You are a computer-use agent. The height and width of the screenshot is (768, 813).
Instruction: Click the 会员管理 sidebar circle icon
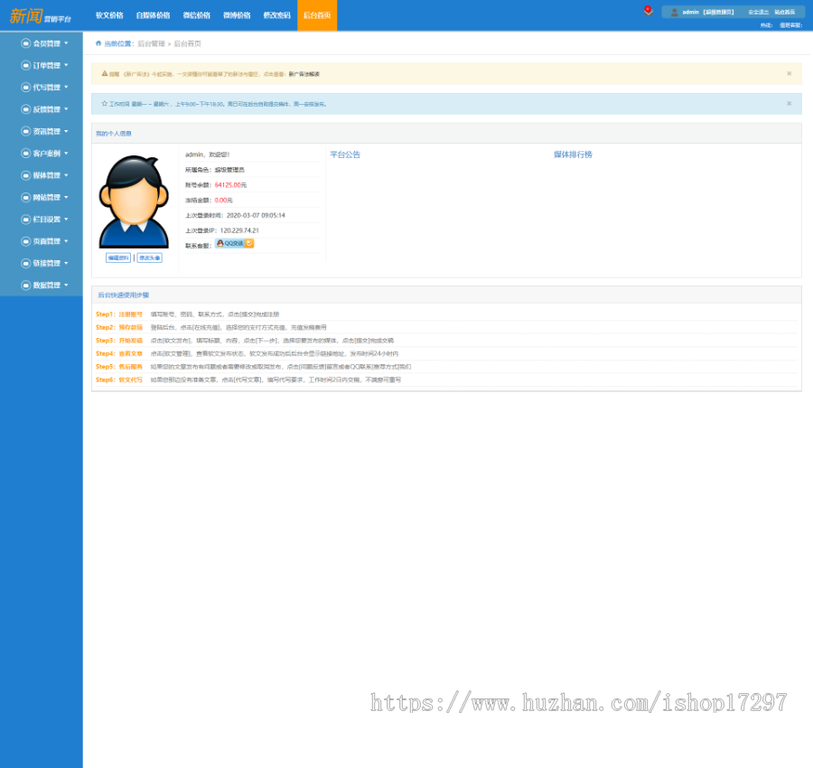click(x=25, y=43)
